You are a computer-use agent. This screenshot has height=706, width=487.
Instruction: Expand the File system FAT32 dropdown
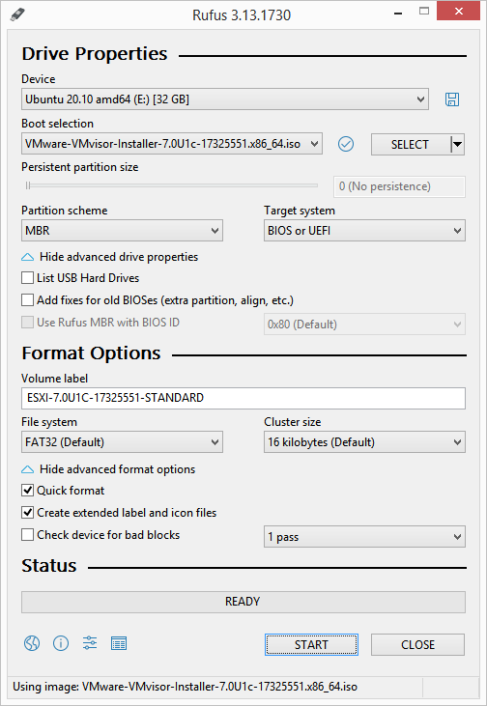point(122,442)
